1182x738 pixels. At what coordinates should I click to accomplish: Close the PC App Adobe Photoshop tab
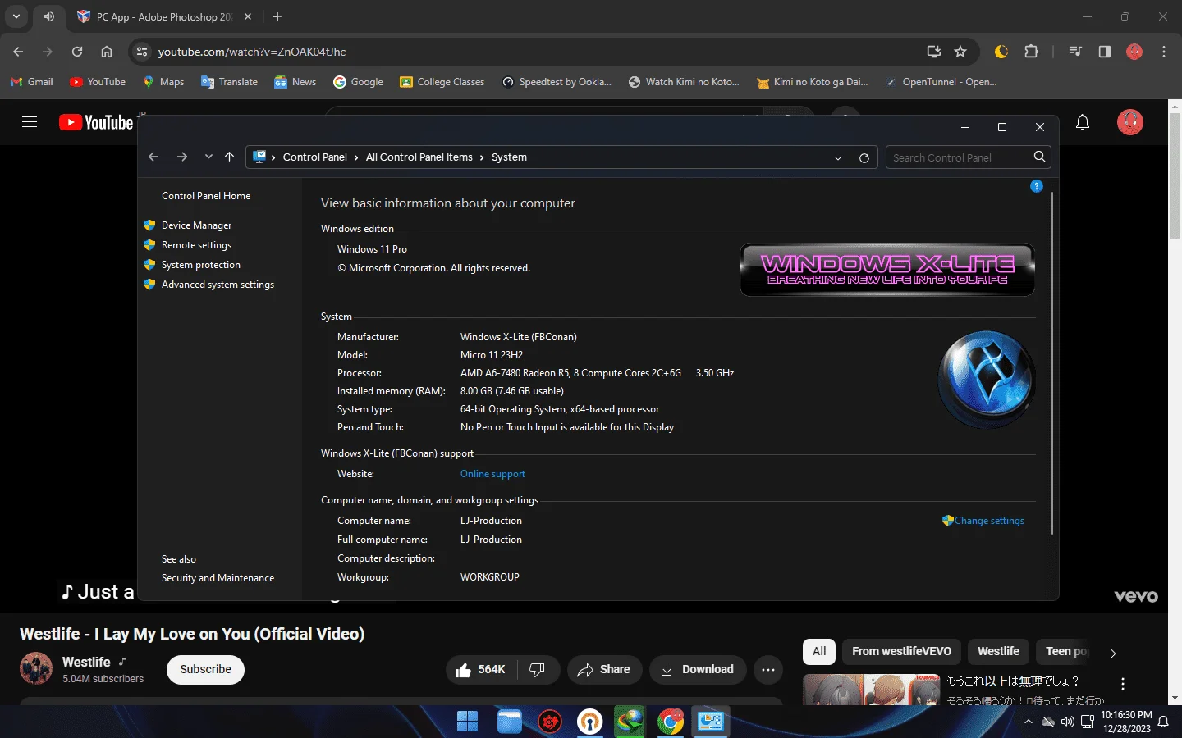[248, 16]
